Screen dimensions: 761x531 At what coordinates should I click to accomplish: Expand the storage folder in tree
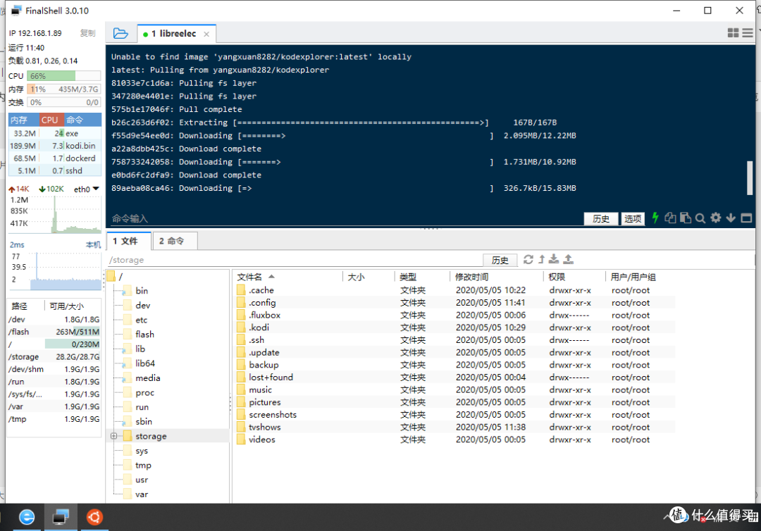(x=113, y=436)
